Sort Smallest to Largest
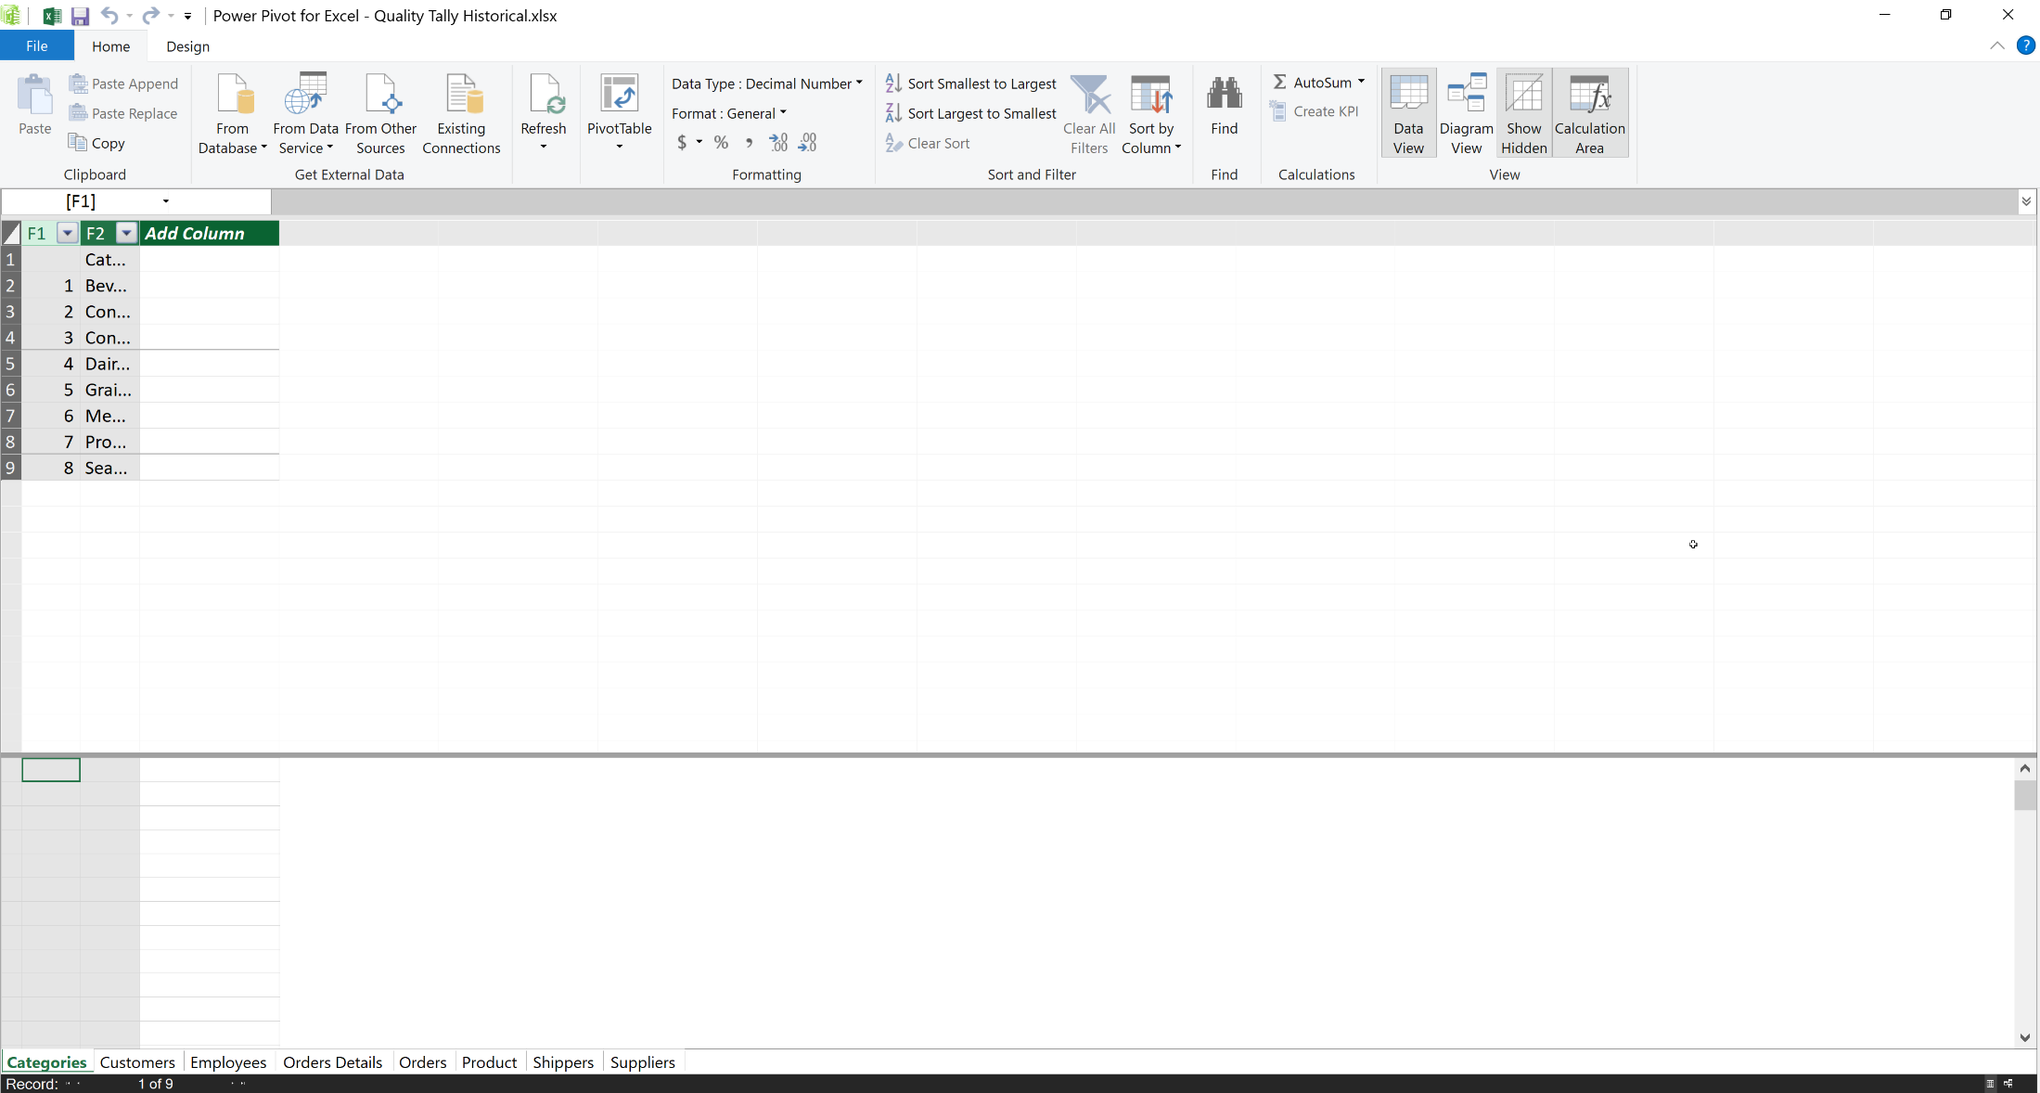 pyautogui.click(x=970, y=84)
